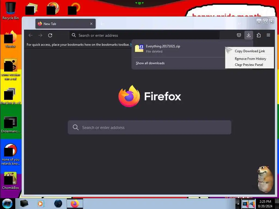Click the Firefox taskbar button
The width and height of the screenshot is (279, 209).
(x=75, y=204)
